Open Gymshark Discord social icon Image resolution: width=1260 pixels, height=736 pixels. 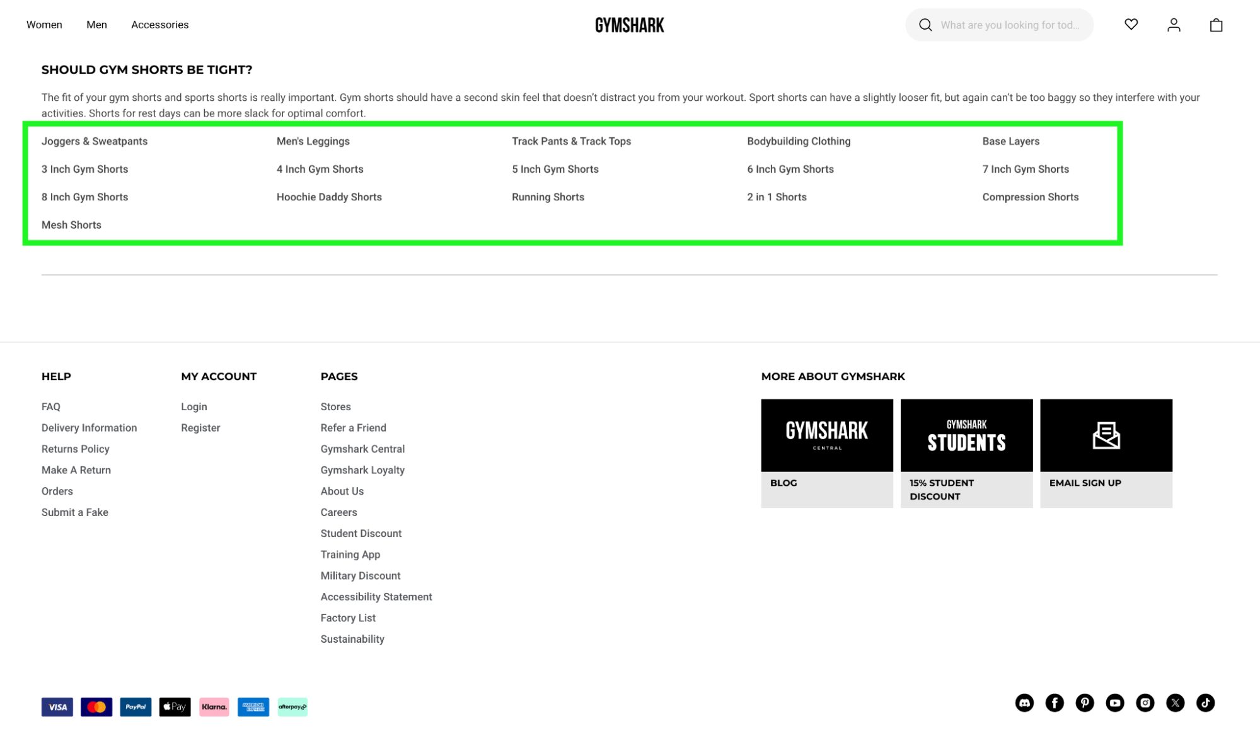click(1024, 703)
